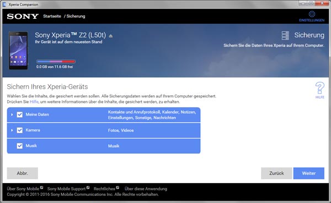Click the Zurück button
Image resolution: width=331 pixels, height=203 pixels.
coord(276,173)
